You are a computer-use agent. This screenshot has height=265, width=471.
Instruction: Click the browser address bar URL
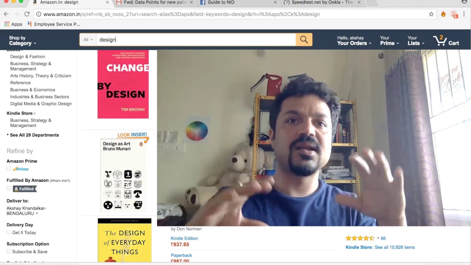[x=181, y=14]
